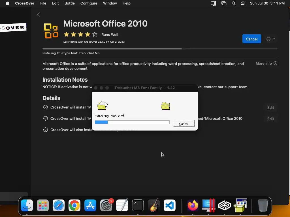Open More info link

click(x=264, y=64)
